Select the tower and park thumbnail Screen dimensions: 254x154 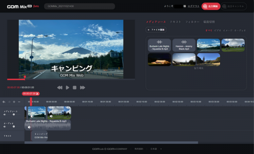(208, 59)
